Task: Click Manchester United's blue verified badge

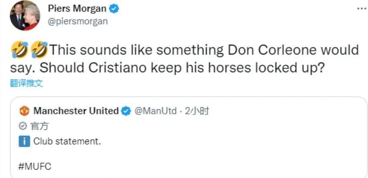Action: pos(126,111)
